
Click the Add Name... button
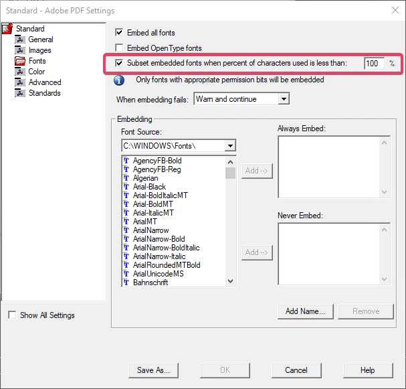pos(305,311)
